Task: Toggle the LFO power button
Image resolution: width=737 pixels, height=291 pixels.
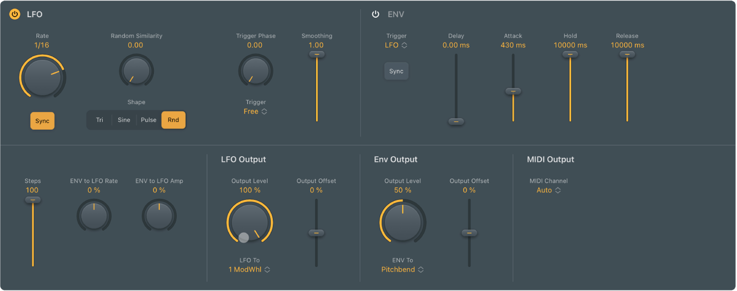Action: (x=15, y=15)
